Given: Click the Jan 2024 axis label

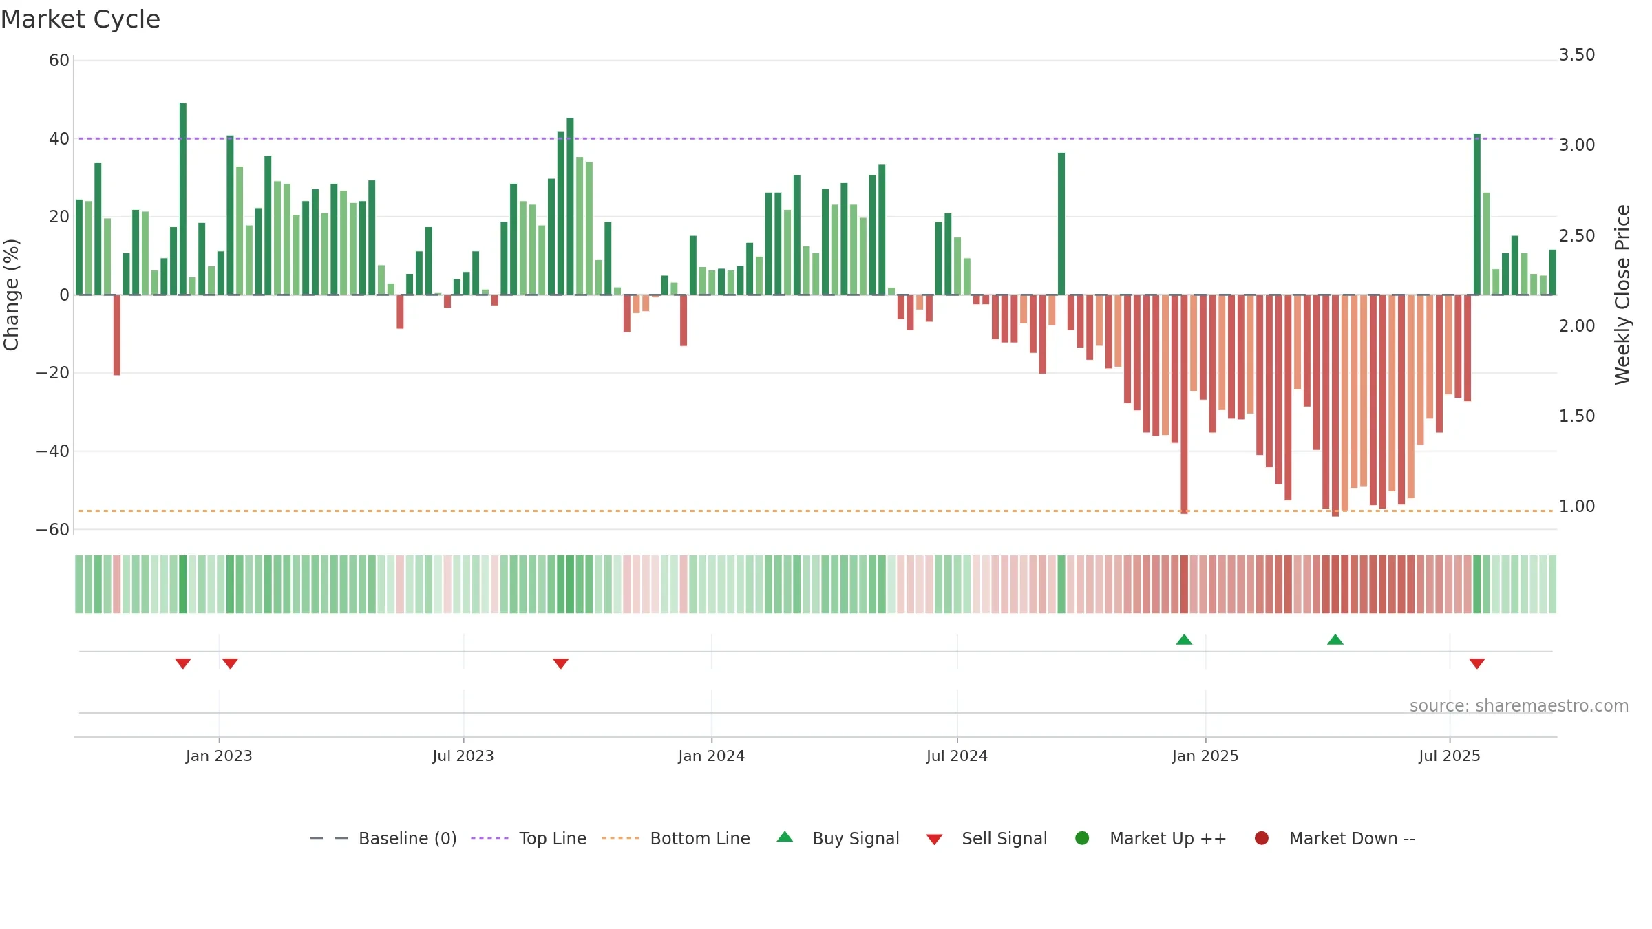Looking at the screenshot, I should [x=712, y=756].
